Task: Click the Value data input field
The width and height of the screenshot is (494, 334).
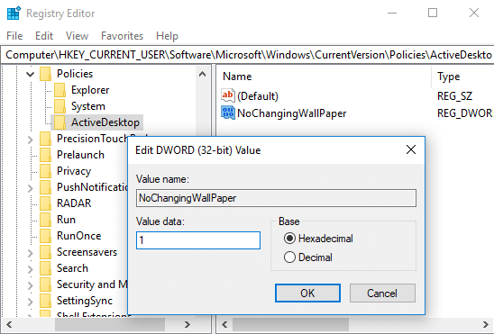Action: (x=198, y=240)
